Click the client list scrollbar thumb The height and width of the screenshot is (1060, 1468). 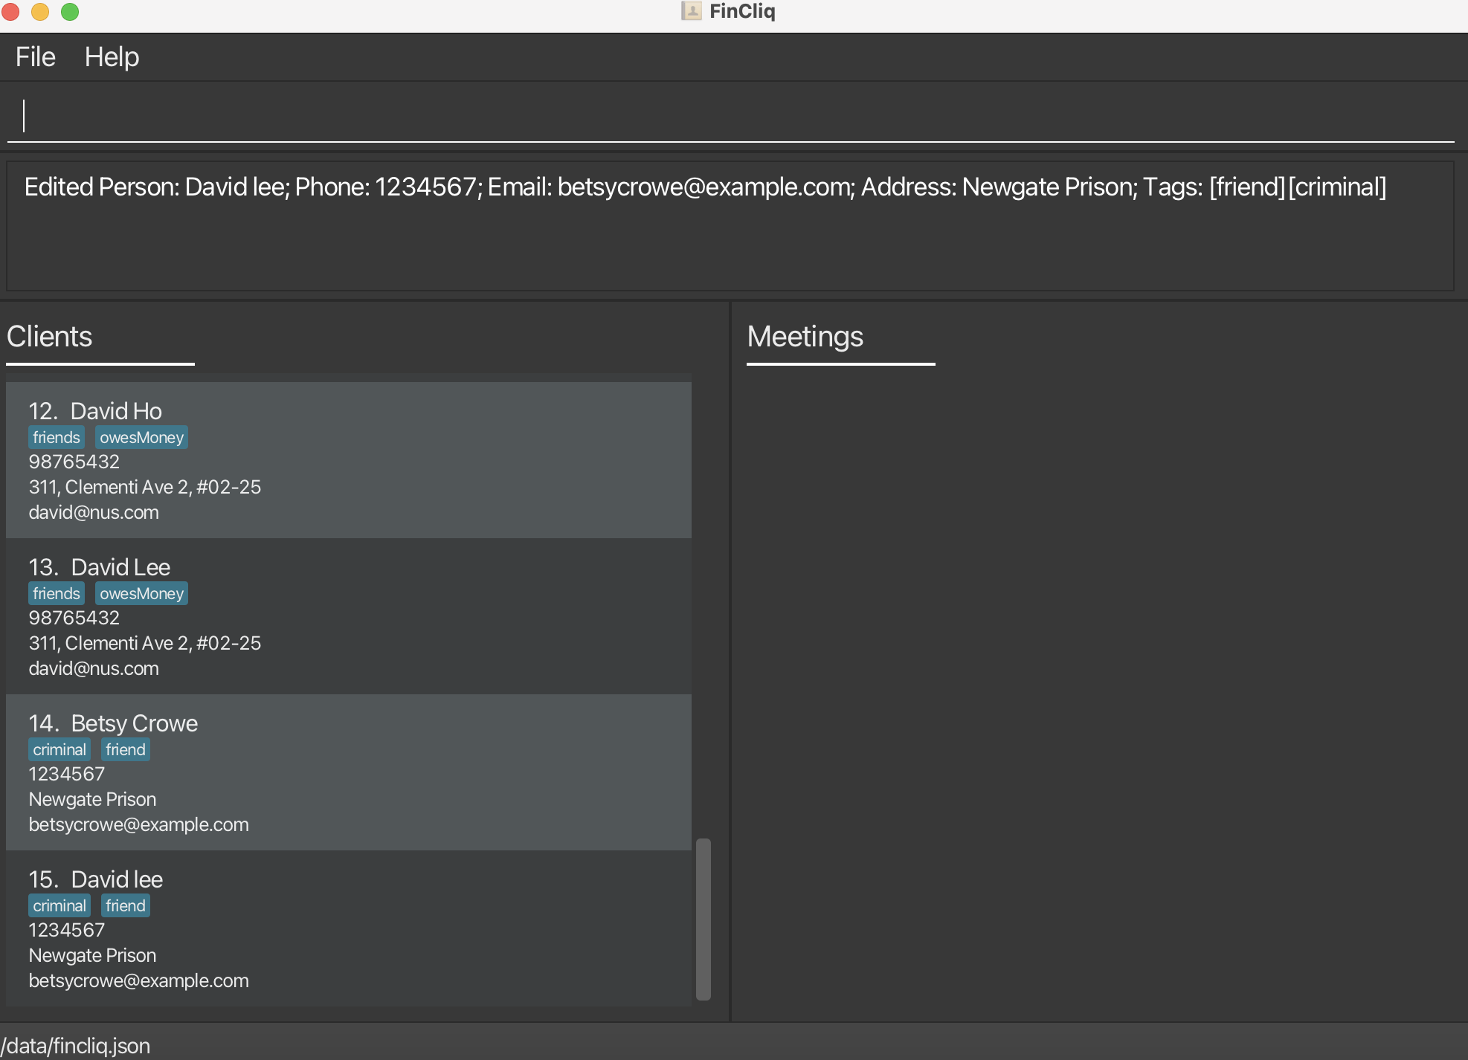coord(703,919)
